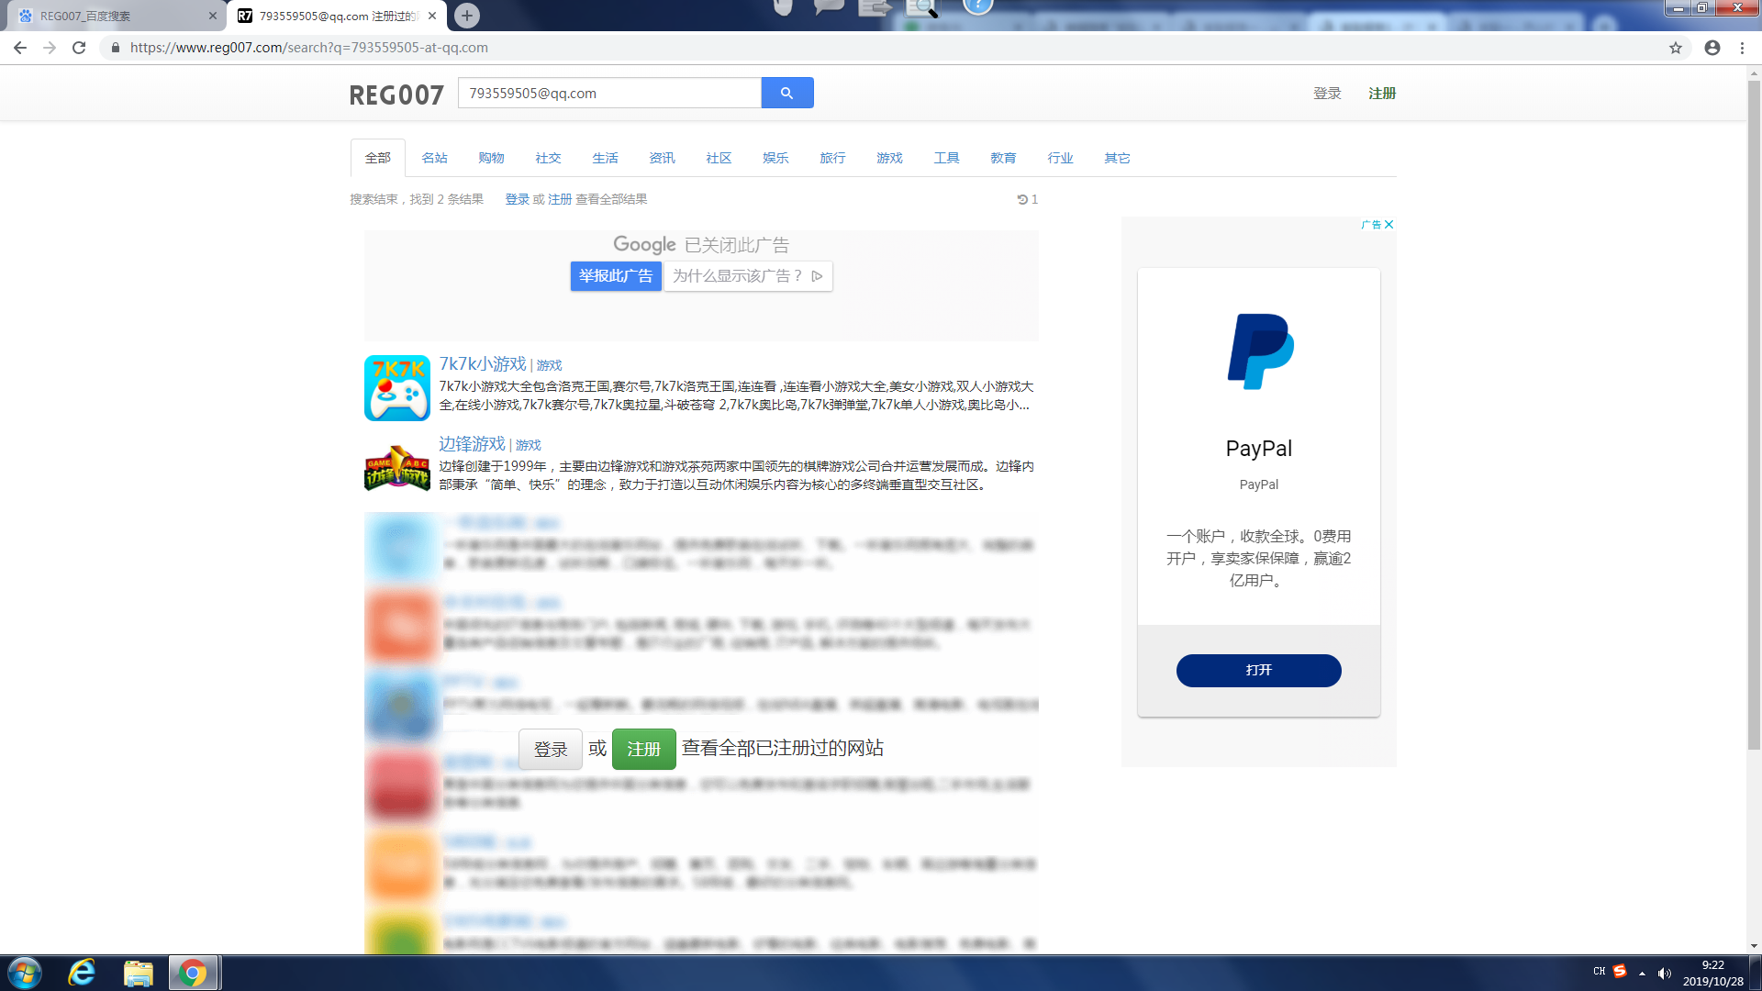
Task: Click the blue search magnifier button
Action: pos(786,93)
